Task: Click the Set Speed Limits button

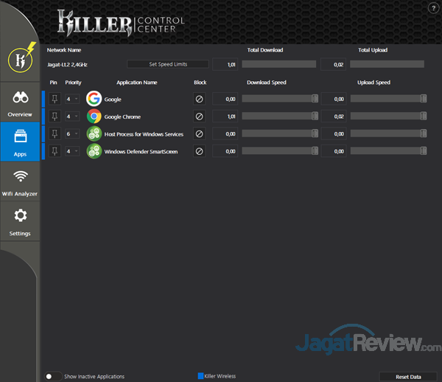Action: [168, 65]
